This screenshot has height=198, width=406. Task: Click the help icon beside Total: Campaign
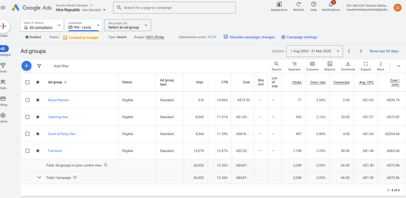click(x=75, y=177)
